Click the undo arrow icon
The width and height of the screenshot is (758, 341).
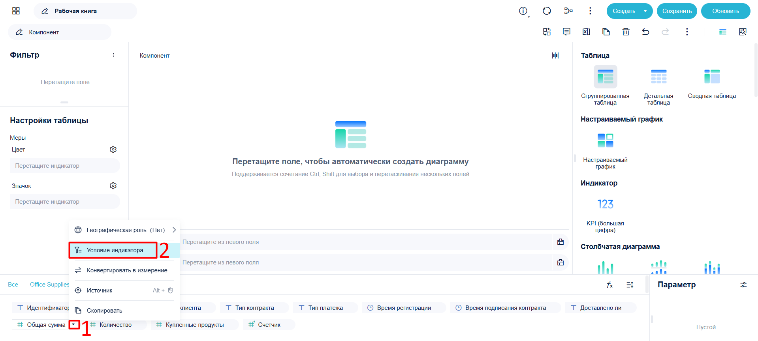645,32
